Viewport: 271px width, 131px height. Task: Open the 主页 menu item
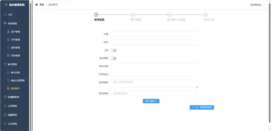click(x=15, y=15)
